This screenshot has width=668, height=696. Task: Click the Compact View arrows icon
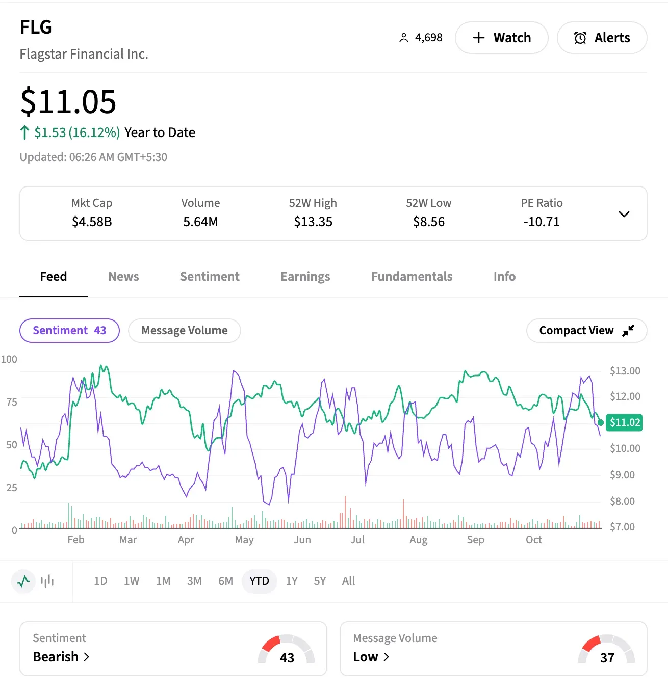coord(628,330)
